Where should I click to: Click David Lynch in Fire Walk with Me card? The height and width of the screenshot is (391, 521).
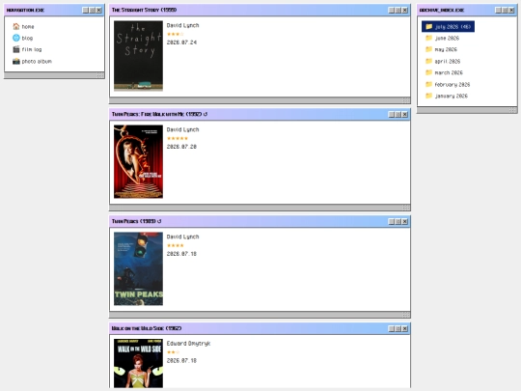[x=182, y=129]
